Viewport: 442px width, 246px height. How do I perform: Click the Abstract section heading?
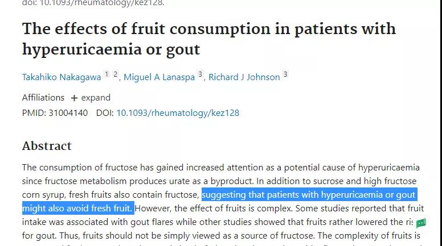47,145
